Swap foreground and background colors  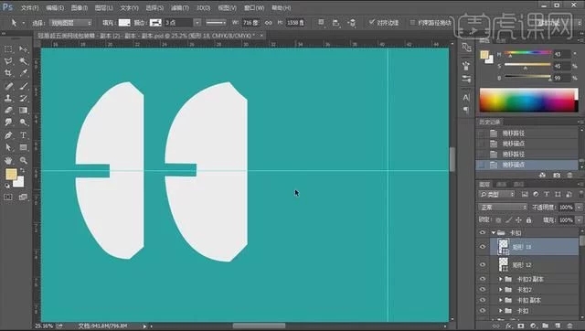[x=22, y=171]
